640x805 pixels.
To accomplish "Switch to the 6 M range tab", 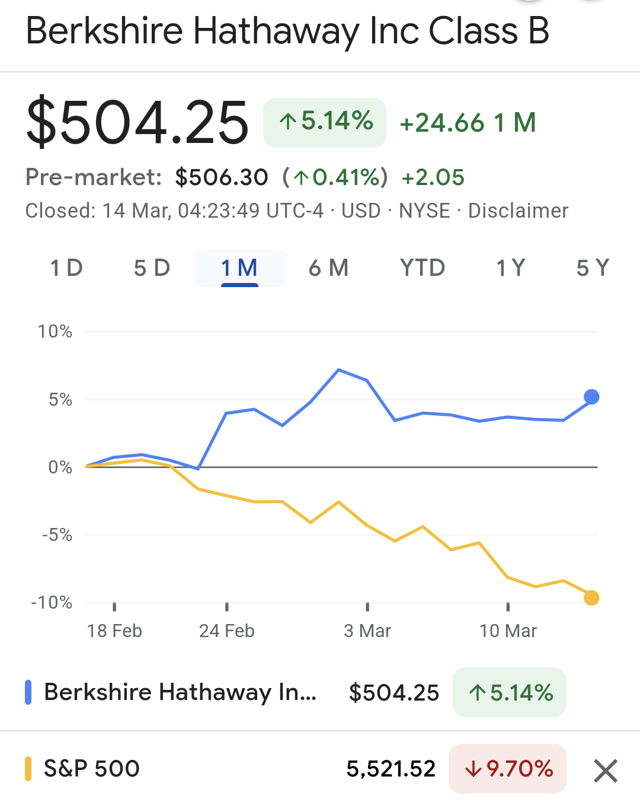I will (x=328, y=268).
